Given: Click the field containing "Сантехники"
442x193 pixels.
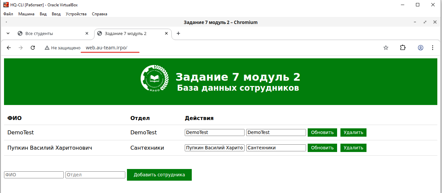Looking at the screenshot, I should pyautogui.click(x=276, y=148).
